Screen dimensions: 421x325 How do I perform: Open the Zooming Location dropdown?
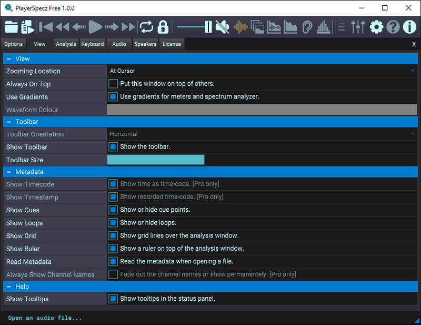point(262,71)
